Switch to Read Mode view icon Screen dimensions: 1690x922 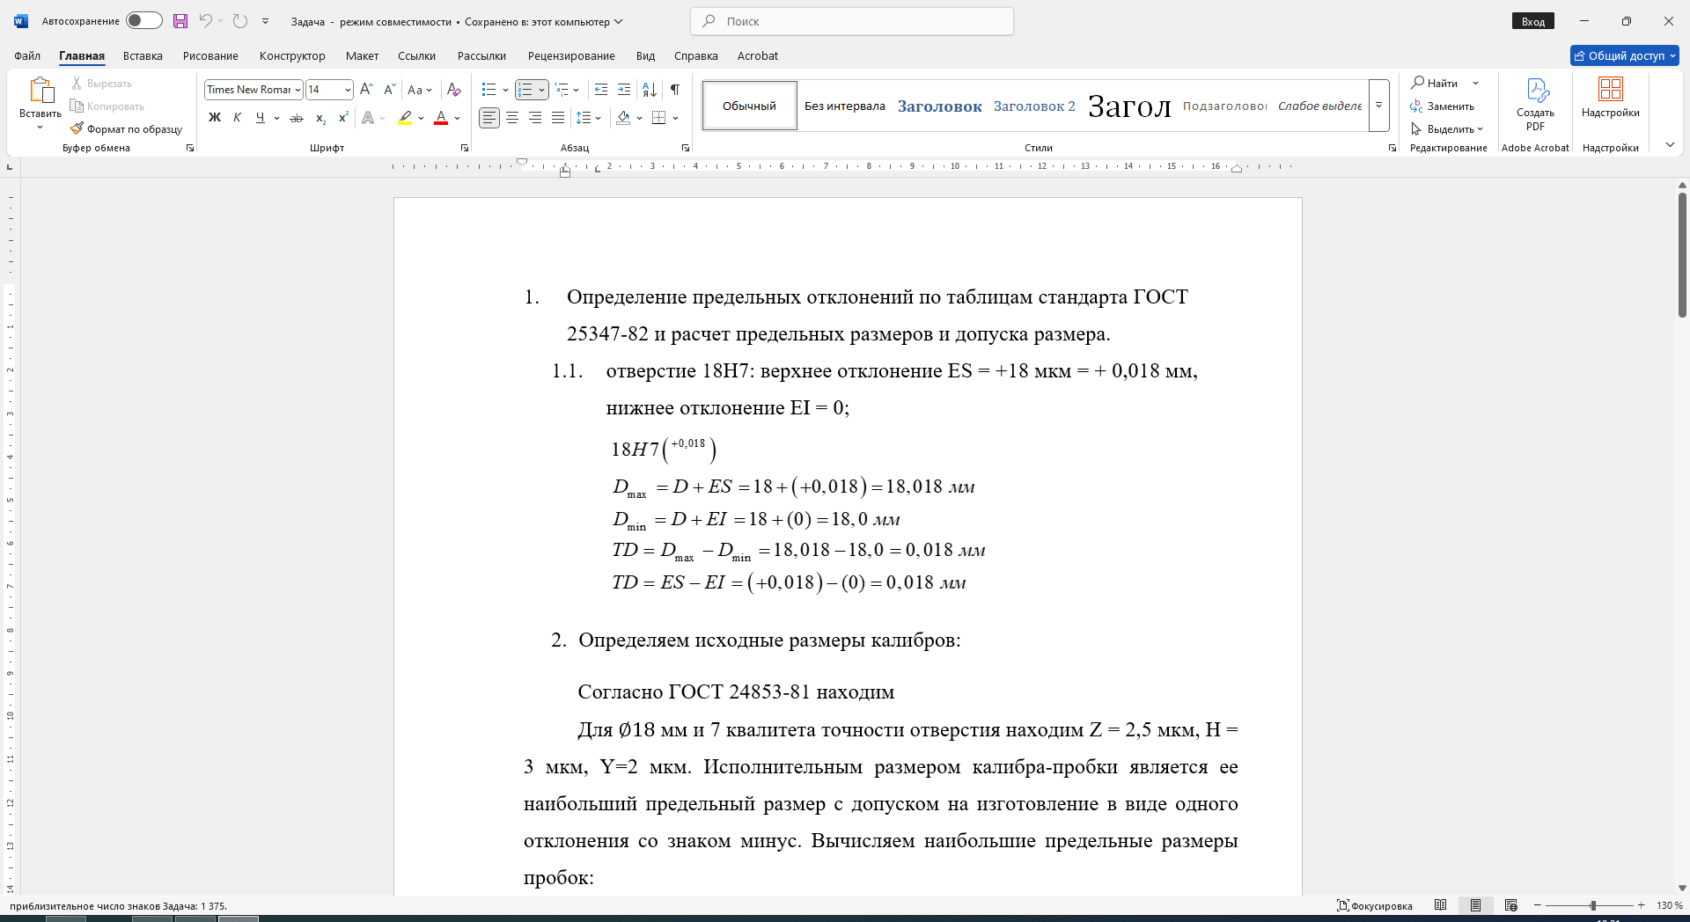tap(1441, 905)
